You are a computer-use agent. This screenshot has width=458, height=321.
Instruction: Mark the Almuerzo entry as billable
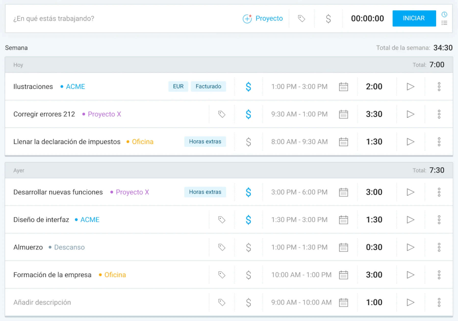[x=248, y=247]
